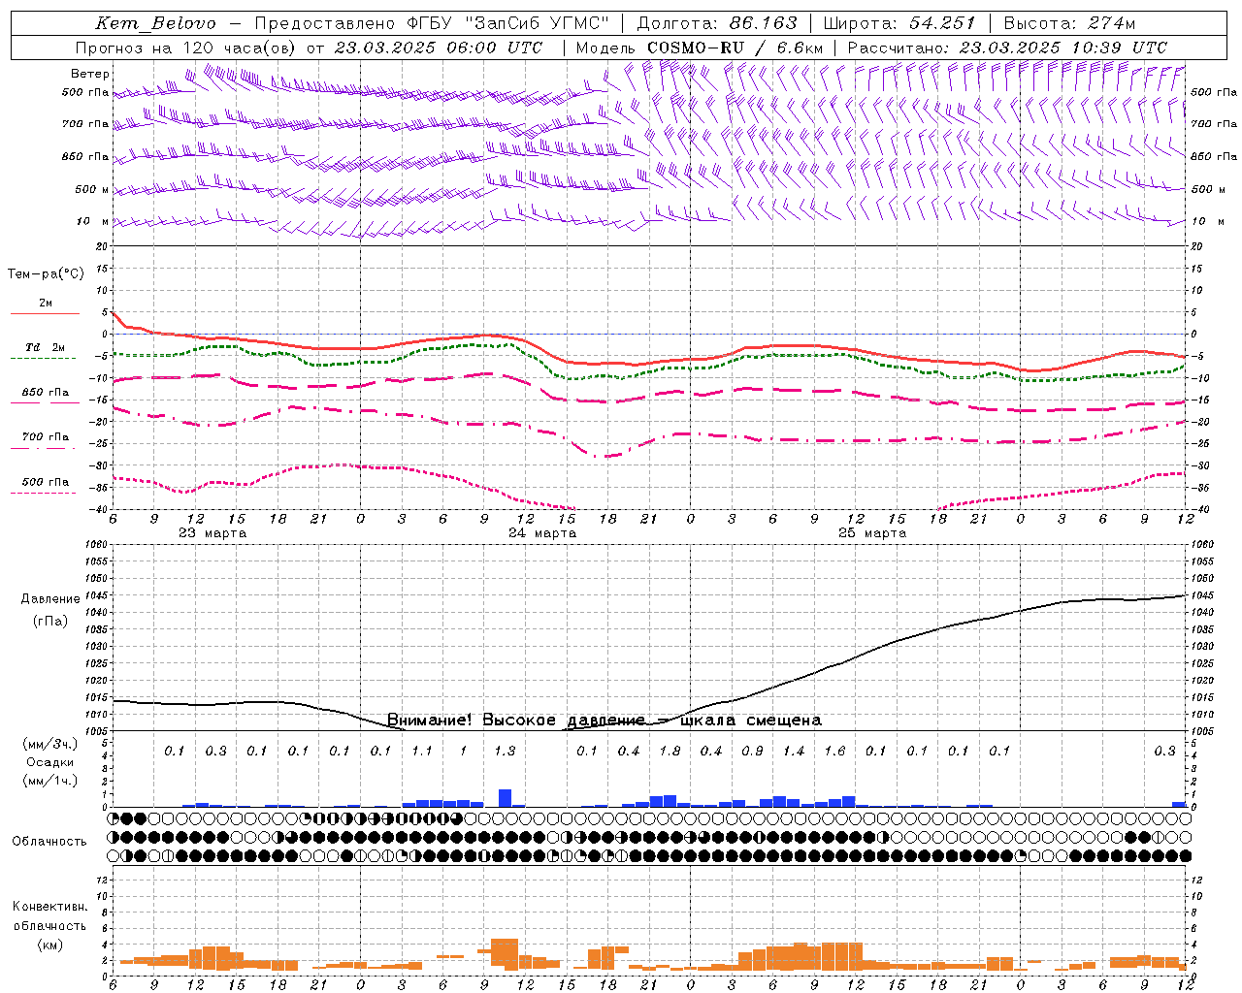The height and width of the screenshot is (993, 1242).
Task: Click the (мм/1ч.) precipitation unit label
Action: click(x=50, y=781)
